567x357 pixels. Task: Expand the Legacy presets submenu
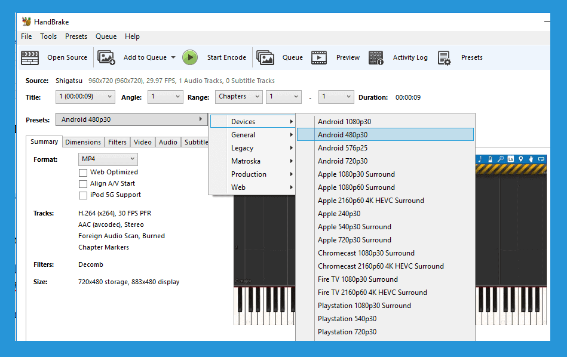point(252,148)
